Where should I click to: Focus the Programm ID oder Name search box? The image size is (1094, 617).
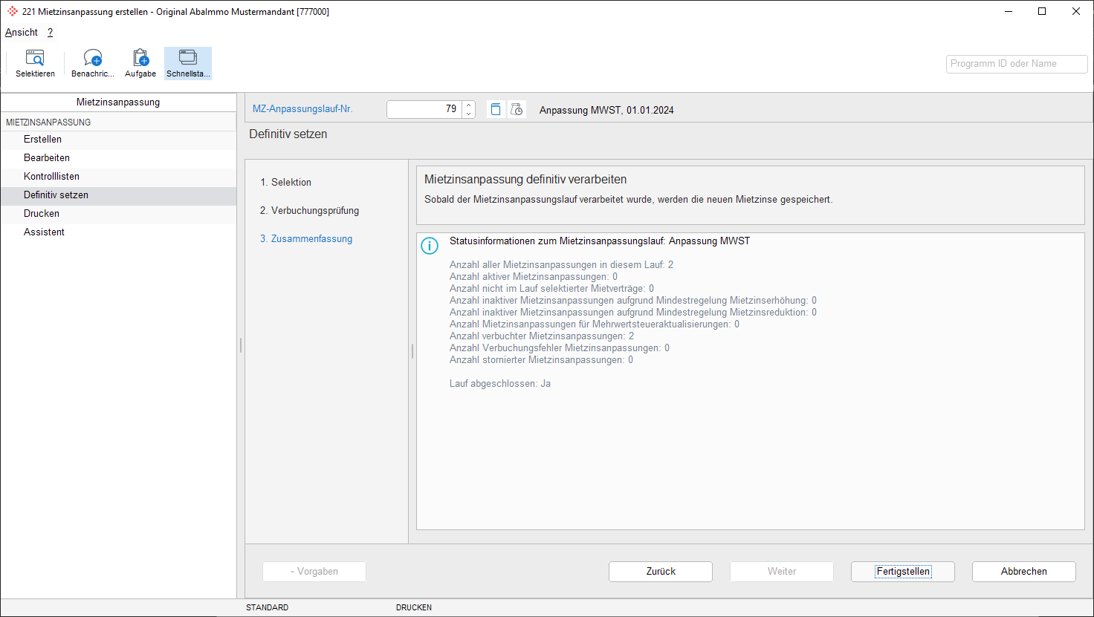coord(1017,64)
